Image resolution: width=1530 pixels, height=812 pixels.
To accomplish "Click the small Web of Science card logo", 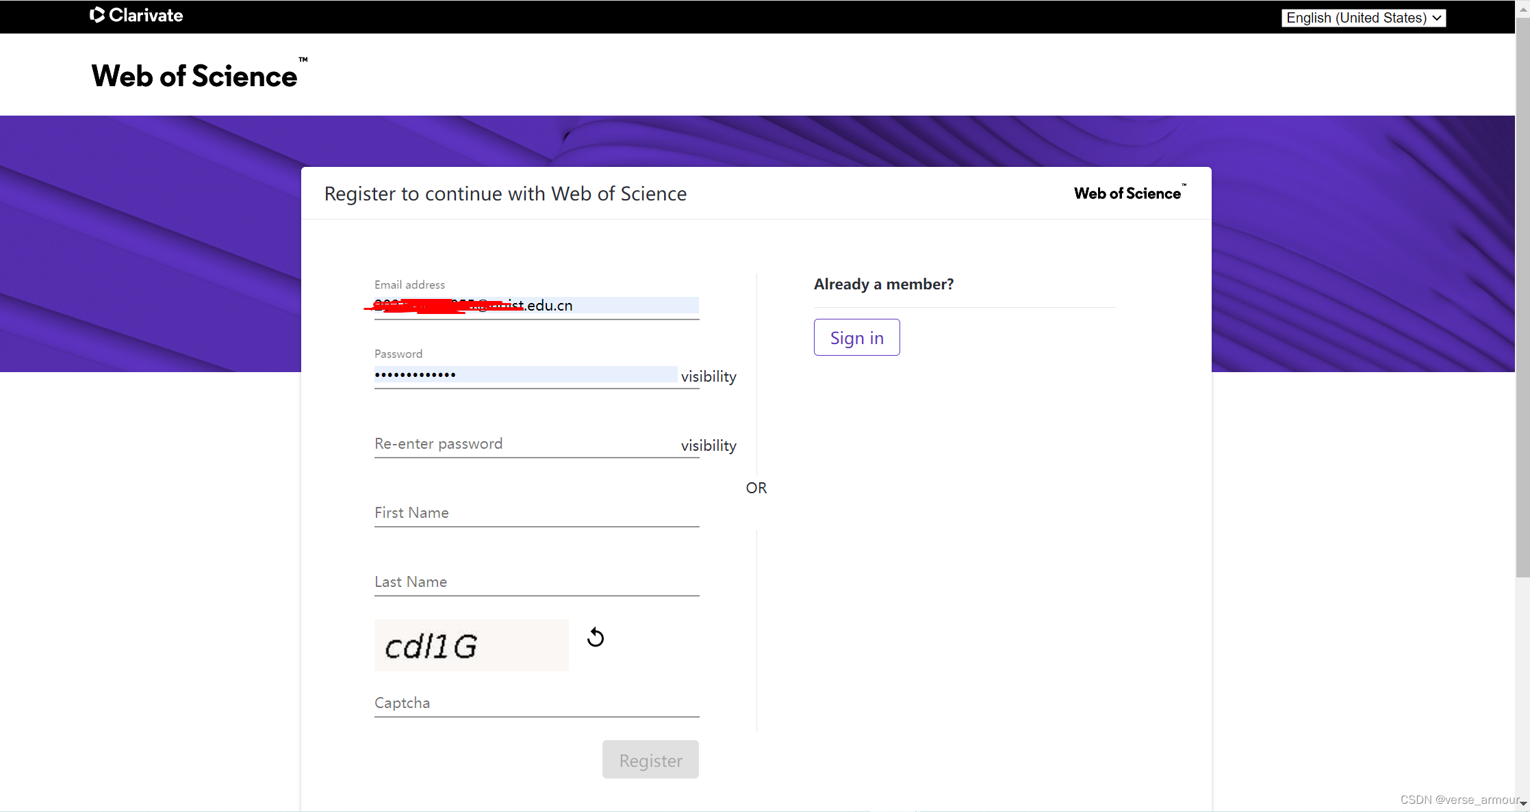I will click(x=1130, y=193).
